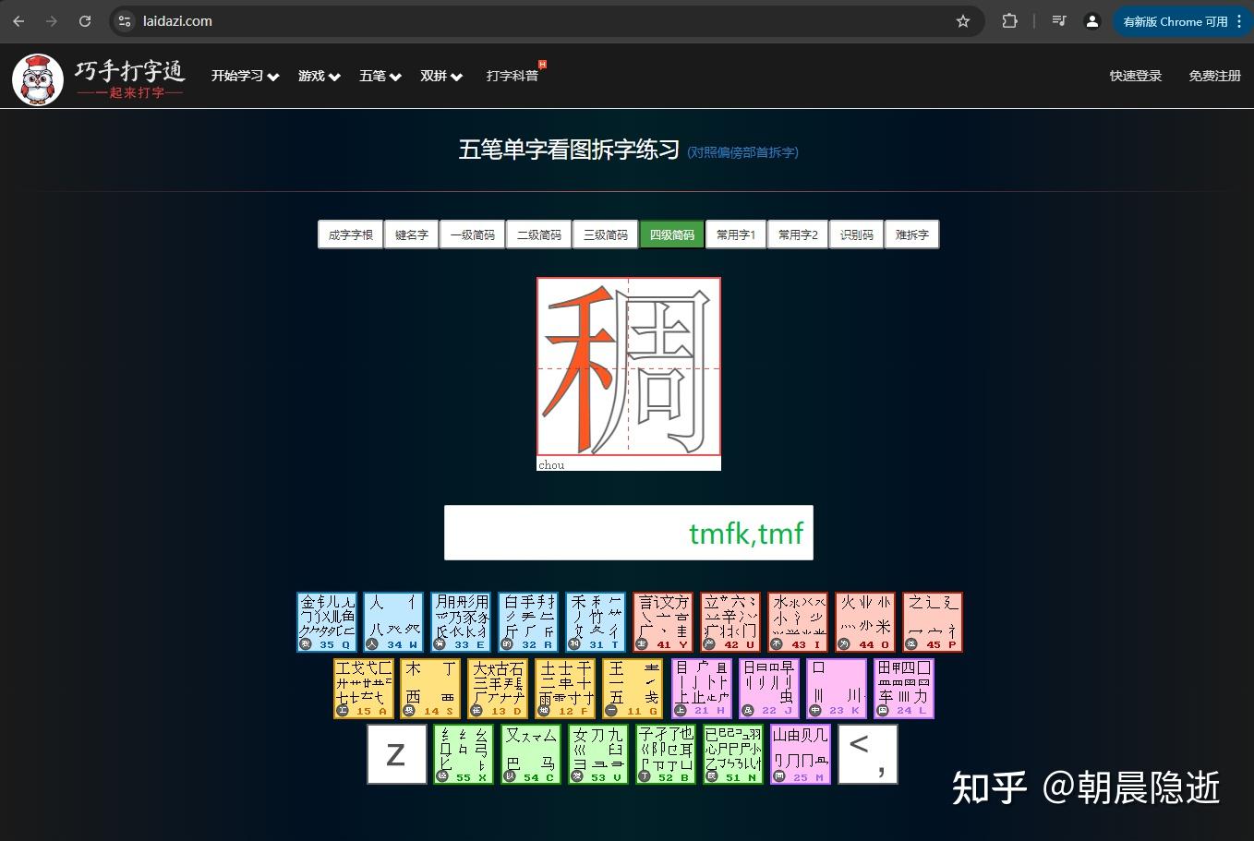Click the 33 E key card
The image size is (1254, 841).
pyautogui.click(x=461, y=622)
